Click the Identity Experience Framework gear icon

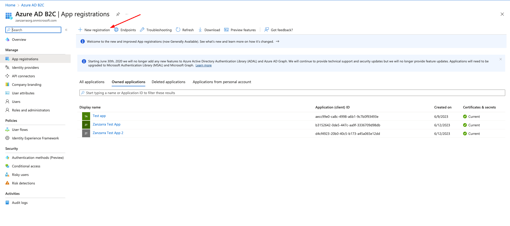pos(7,138)
